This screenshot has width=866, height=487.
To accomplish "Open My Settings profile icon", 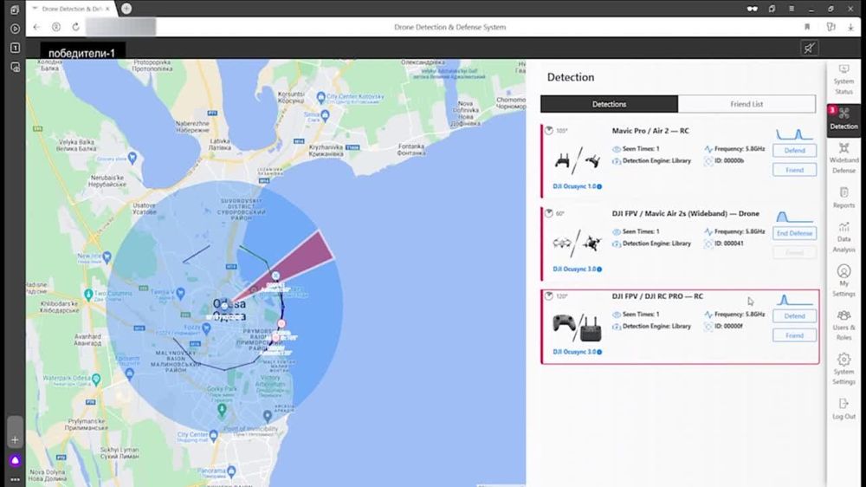I will pos(843,277).
